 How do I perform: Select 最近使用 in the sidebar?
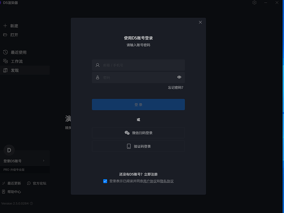(18, 52)
